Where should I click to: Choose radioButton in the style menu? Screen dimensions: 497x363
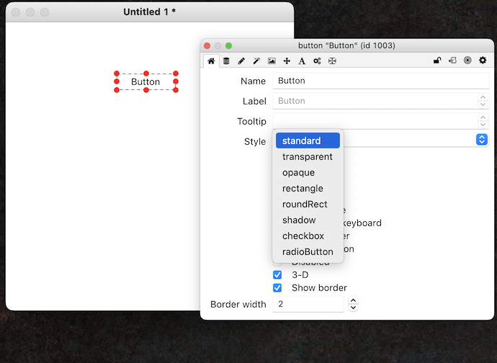tap(308, 252)
